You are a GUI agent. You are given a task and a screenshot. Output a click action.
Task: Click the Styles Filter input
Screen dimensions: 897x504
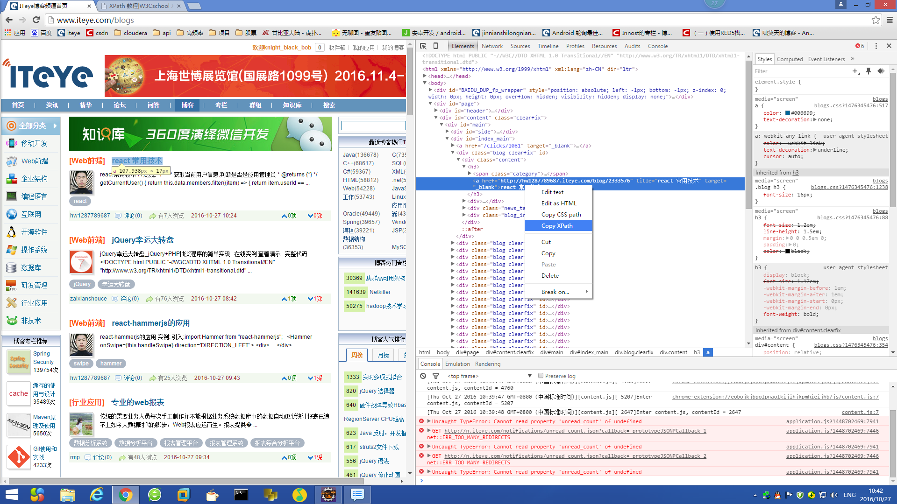(x=801, y=71)
